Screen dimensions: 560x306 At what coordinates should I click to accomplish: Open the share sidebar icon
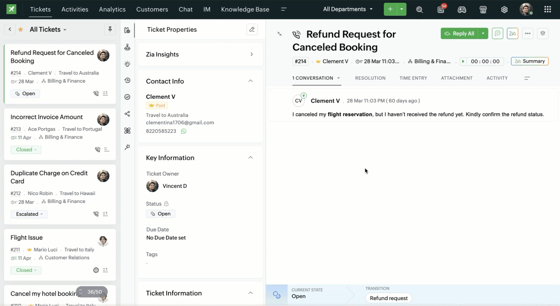pyautogui.click(x=127, y=114)
